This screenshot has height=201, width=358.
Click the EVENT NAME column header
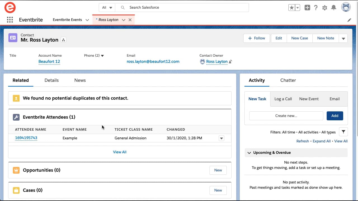[x=75, y=130]
